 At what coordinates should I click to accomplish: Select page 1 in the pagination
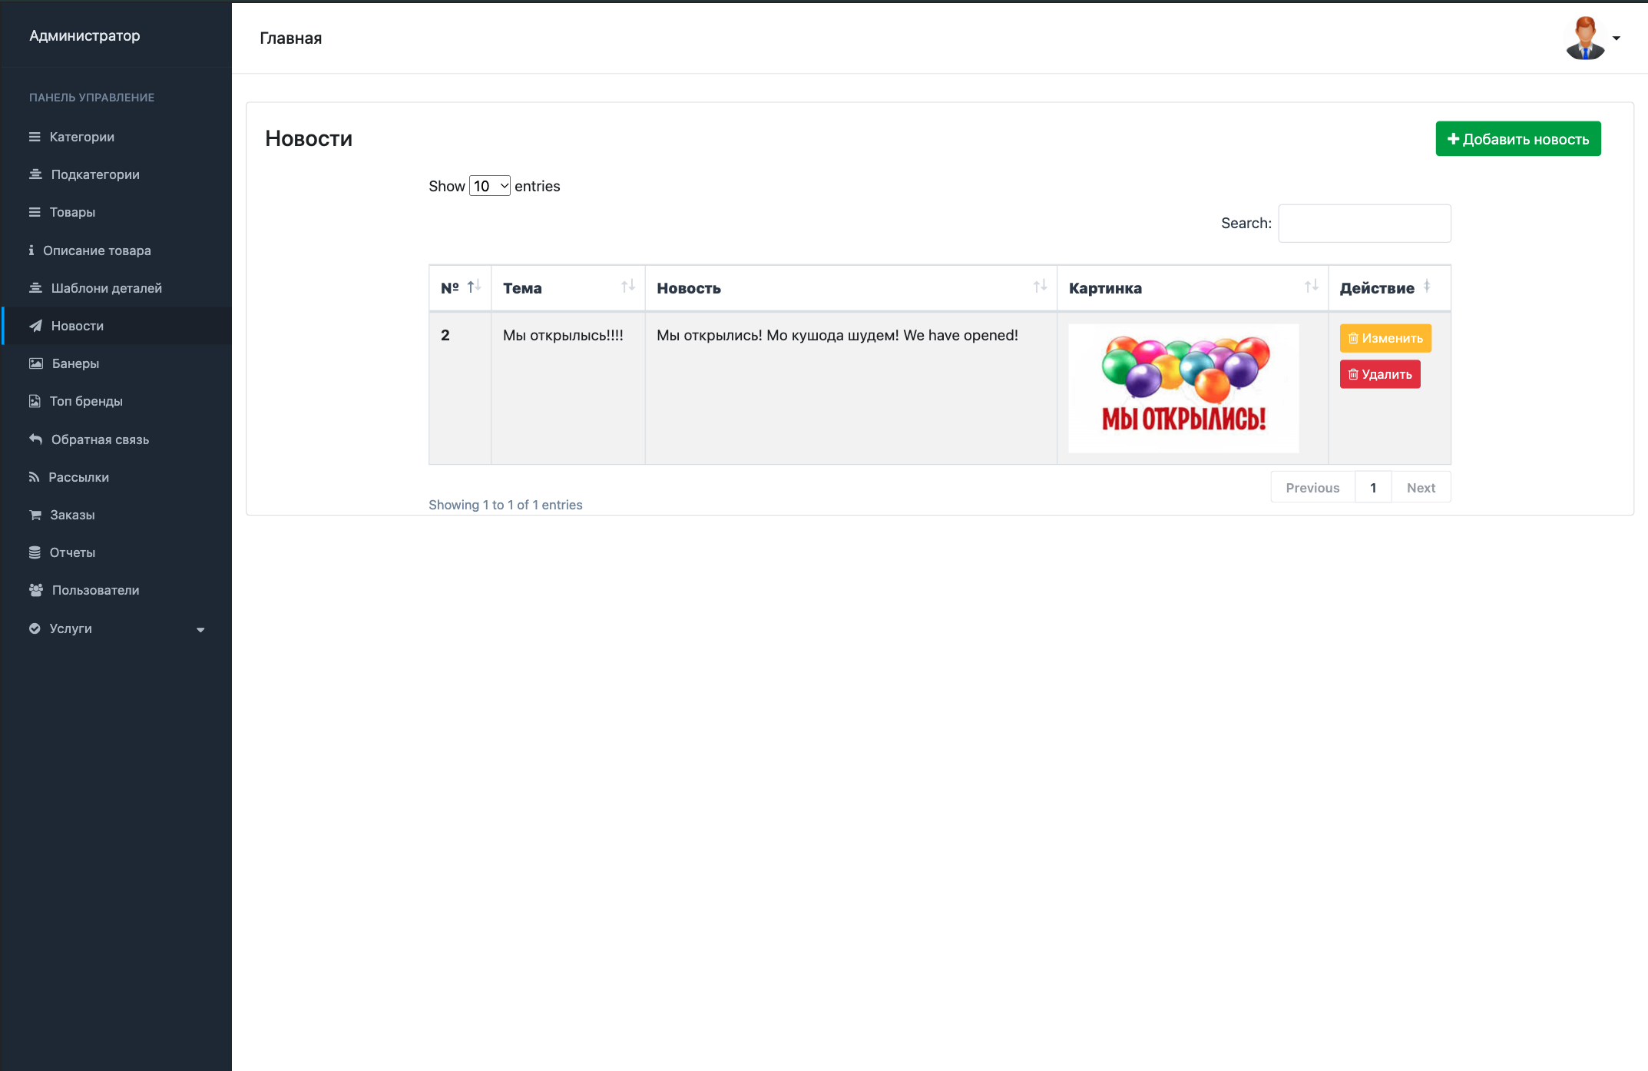(x=1373, y=488)
